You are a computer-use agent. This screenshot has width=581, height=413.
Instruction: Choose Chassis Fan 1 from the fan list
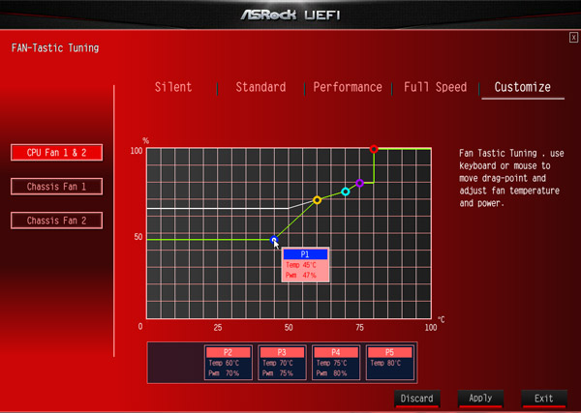56,187
